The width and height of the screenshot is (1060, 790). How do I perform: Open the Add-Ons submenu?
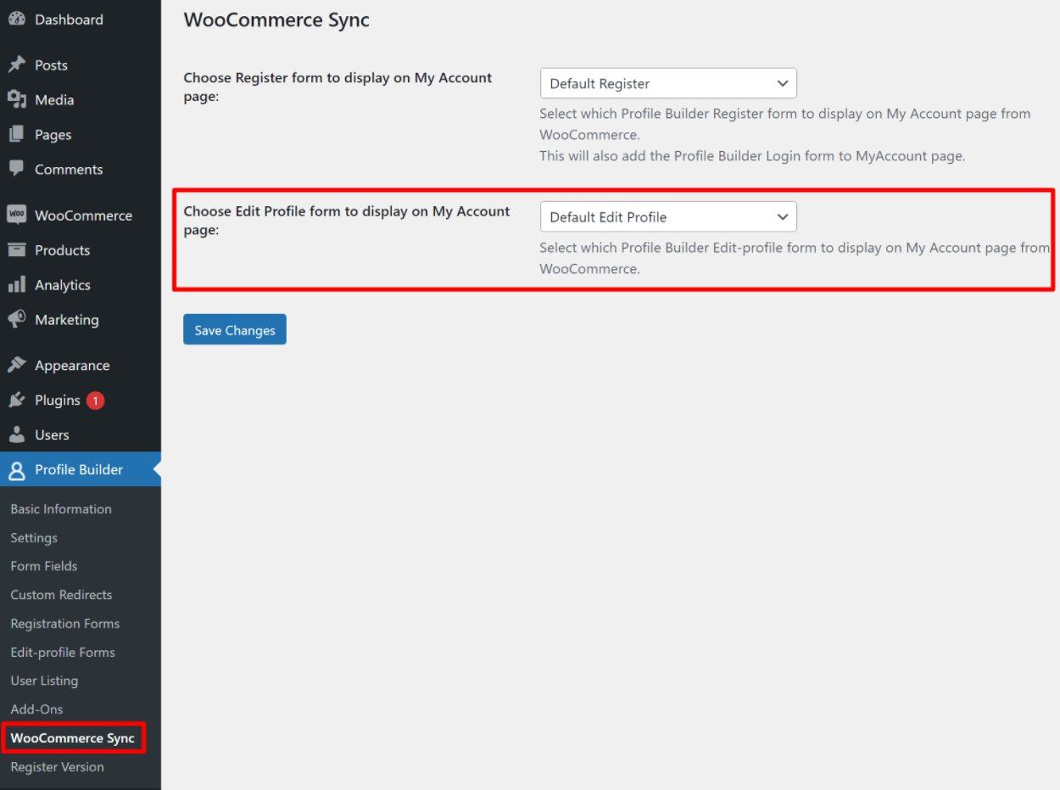(36, 709)
